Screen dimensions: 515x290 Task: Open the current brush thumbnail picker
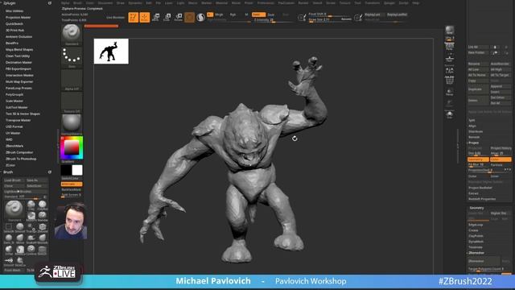click(x=72, y=34)
